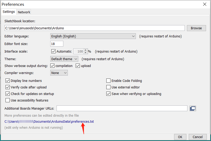
Task: Uncheck verbose output during upload
Action: 78,66
